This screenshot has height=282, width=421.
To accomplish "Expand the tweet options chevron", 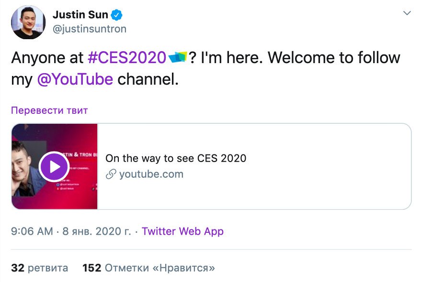I will click(407, 13).
